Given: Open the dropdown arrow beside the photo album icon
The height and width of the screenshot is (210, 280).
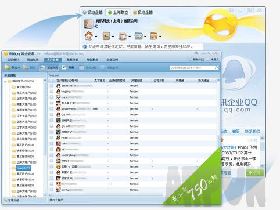Looking at the screenshot, I should click(113, 37).
